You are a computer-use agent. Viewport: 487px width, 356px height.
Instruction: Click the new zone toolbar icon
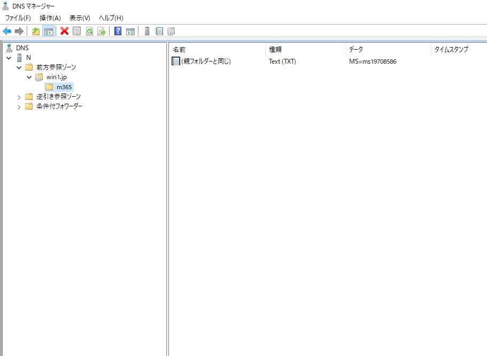coord(171,31)
